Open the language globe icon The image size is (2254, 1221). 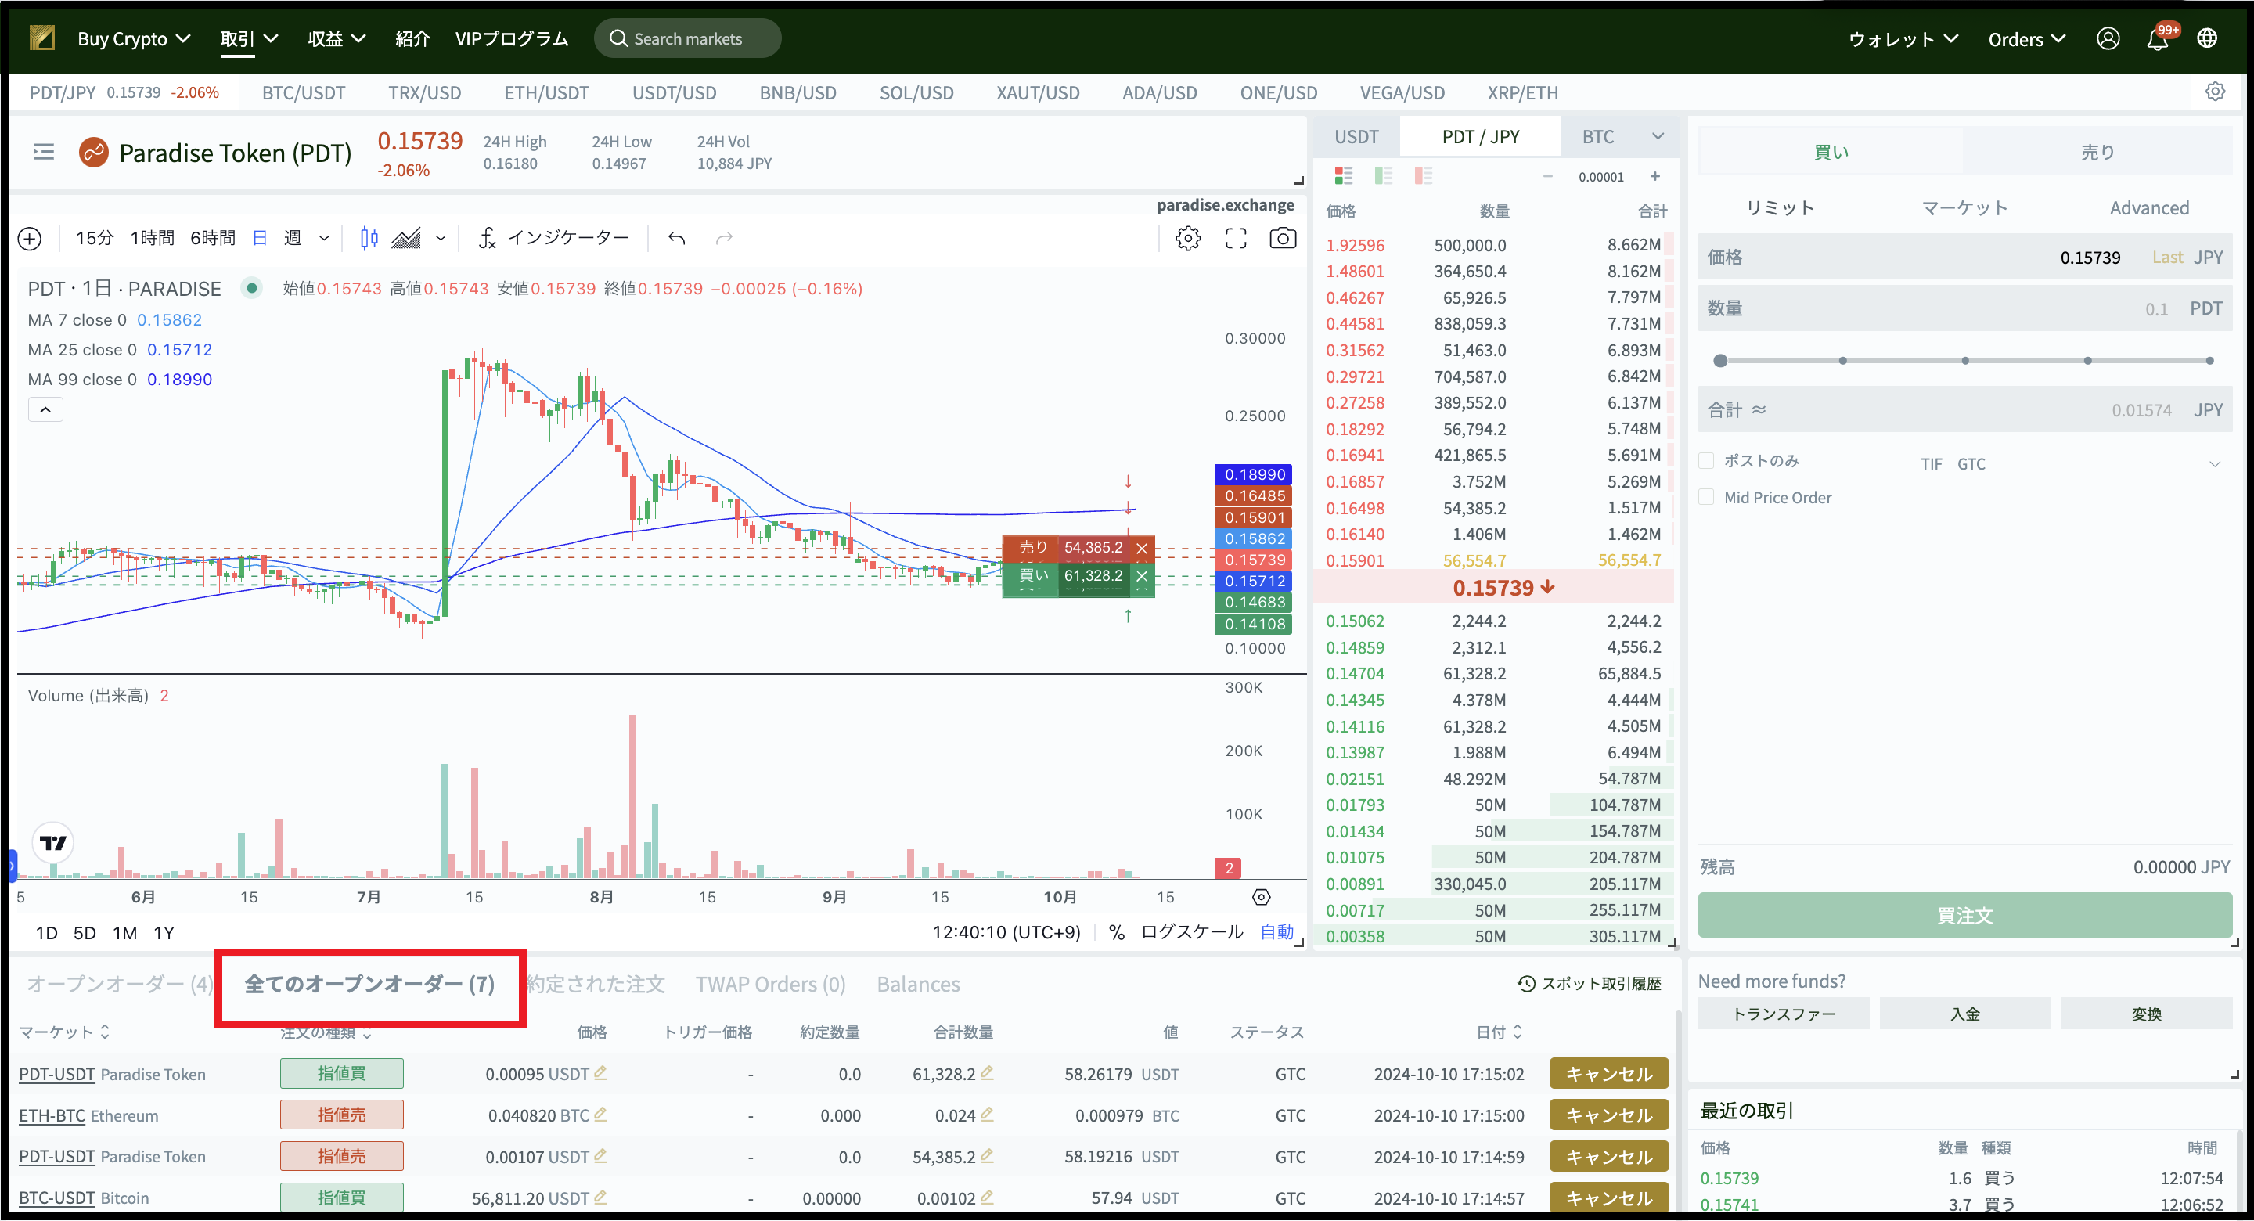[x=2208, y=38]
